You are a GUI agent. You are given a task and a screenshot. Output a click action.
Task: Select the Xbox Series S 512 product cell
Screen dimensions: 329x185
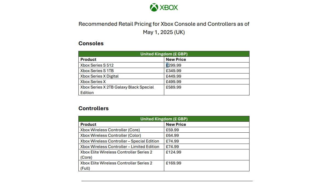coord(97,65)
